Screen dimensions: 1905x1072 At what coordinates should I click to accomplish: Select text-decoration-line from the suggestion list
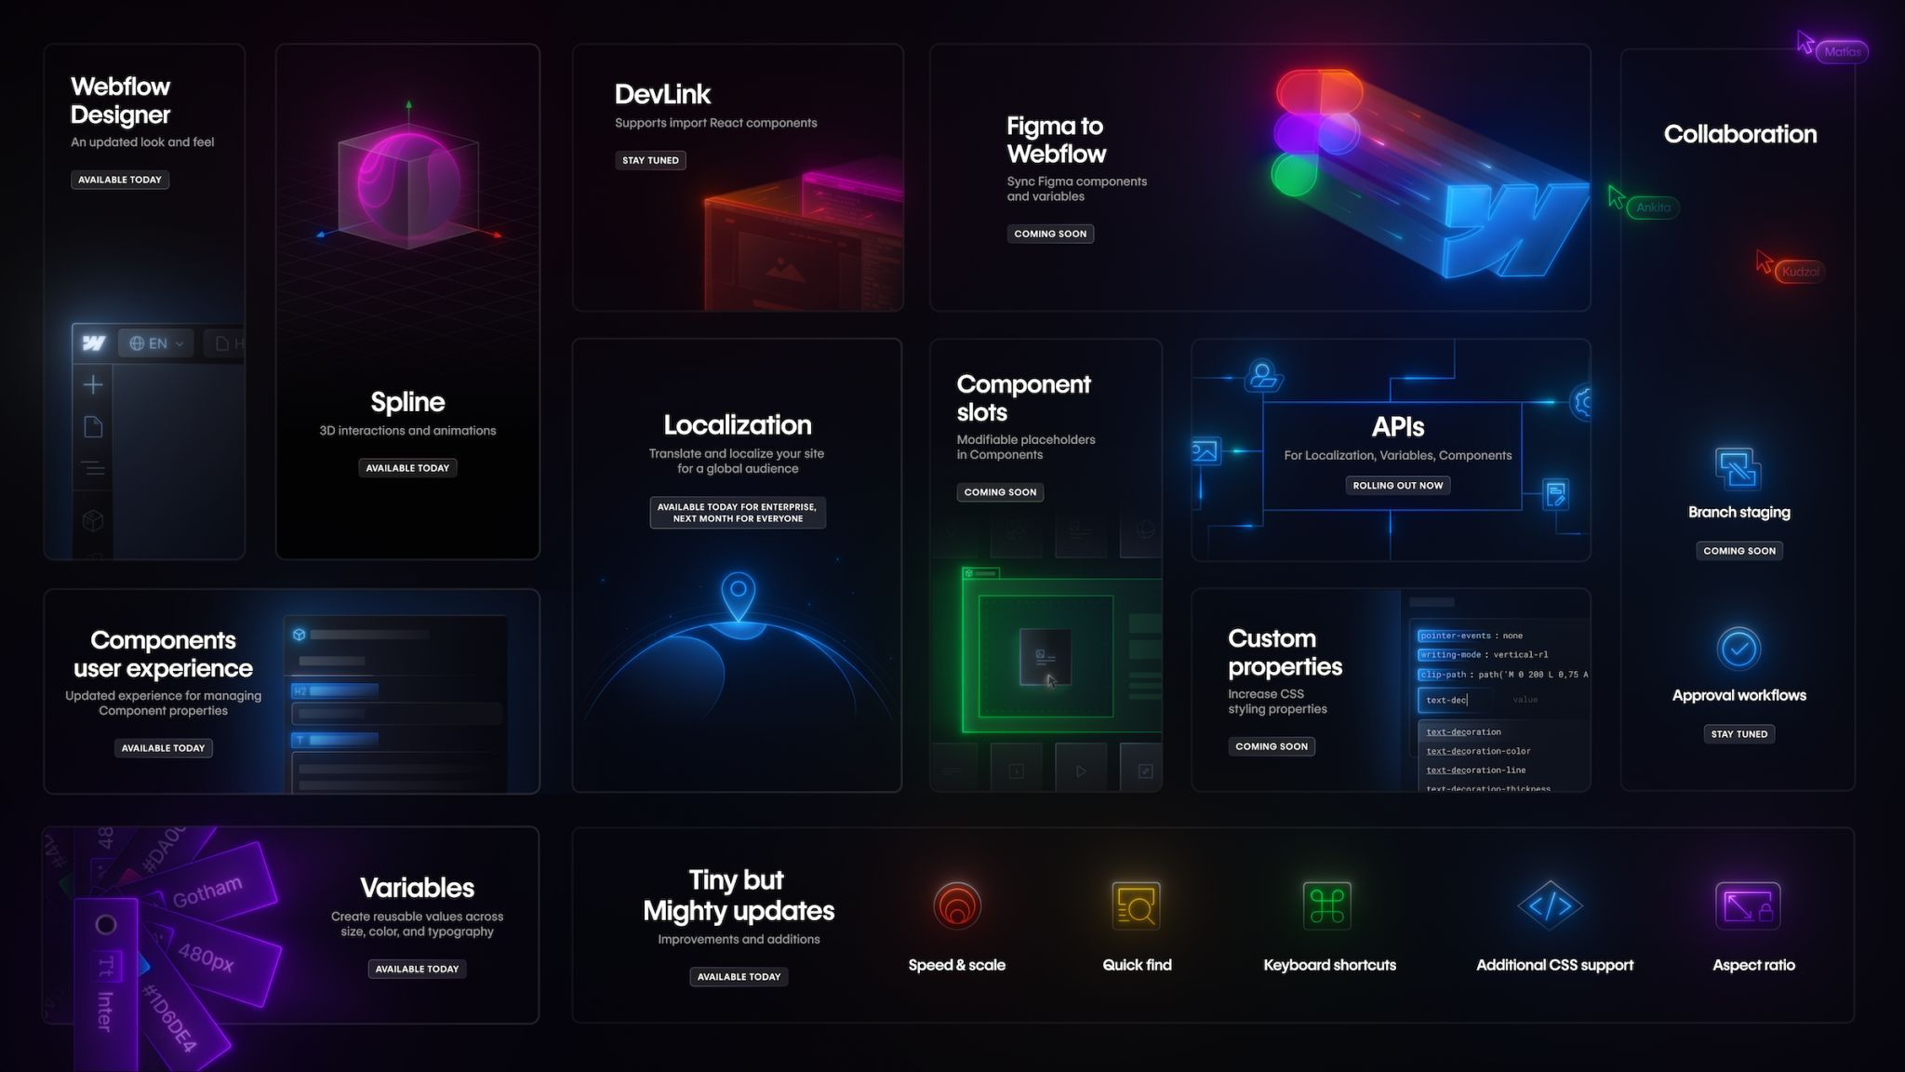[x=1475, y=770]
